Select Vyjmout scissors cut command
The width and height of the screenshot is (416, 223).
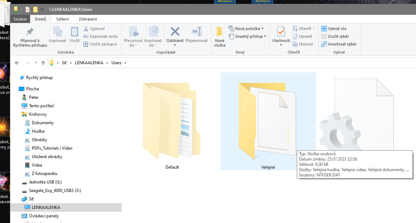point(94,29)
